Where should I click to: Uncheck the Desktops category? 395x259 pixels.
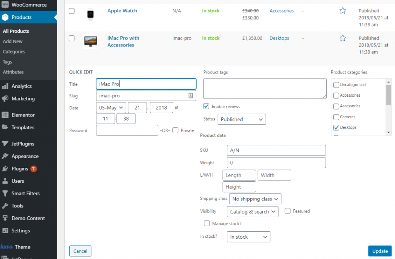(336, 128)
